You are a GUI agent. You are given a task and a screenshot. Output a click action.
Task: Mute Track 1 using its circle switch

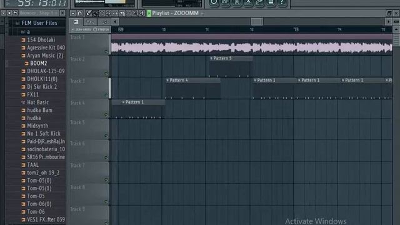[106, 51]
